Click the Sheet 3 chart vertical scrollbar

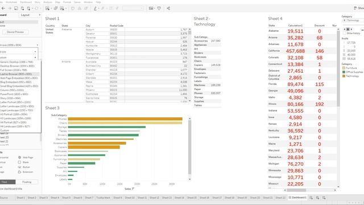coord(189,147)
